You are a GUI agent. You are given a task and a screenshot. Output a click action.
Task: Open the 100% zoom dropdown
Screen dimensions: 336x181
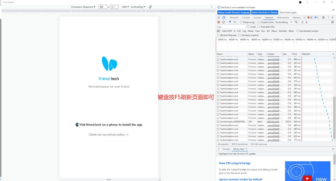pos(125,7)
